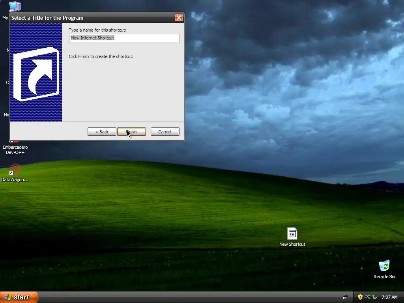The width and height of the screenshot is (404, 303).
Task: Click the 7:07 AM system clock
Action: (x=389, y=297)
